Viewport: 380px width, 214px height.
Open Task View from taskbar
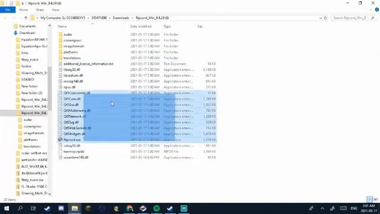33,209
